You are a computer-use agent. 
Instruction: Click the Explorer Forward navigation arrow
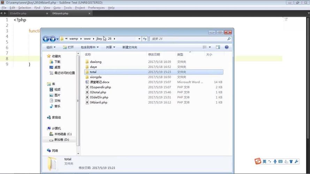click(52, 39)
